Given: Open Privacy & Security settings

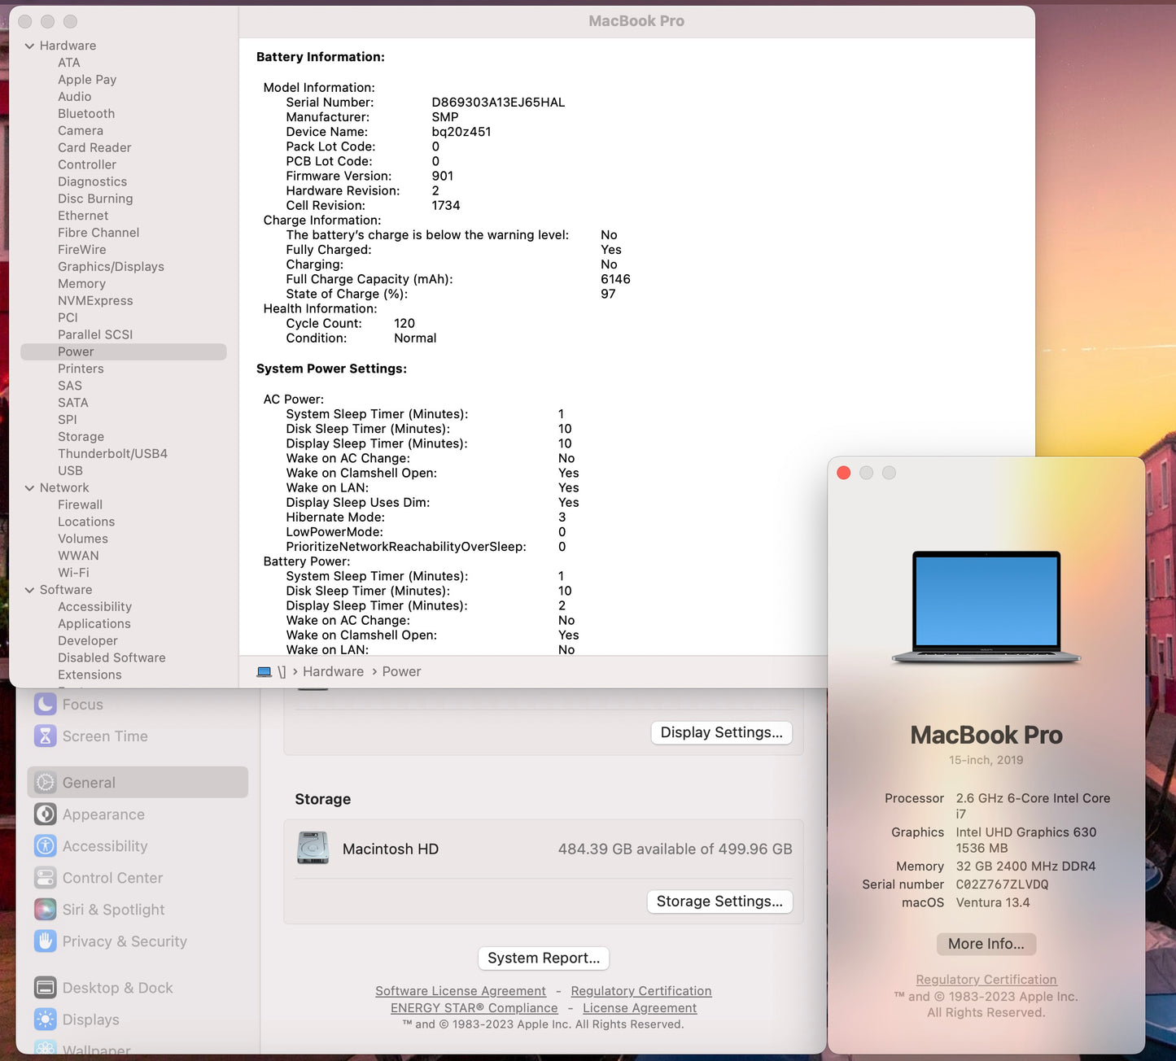Looking at the screenshot, I should (x=123, y=941).
